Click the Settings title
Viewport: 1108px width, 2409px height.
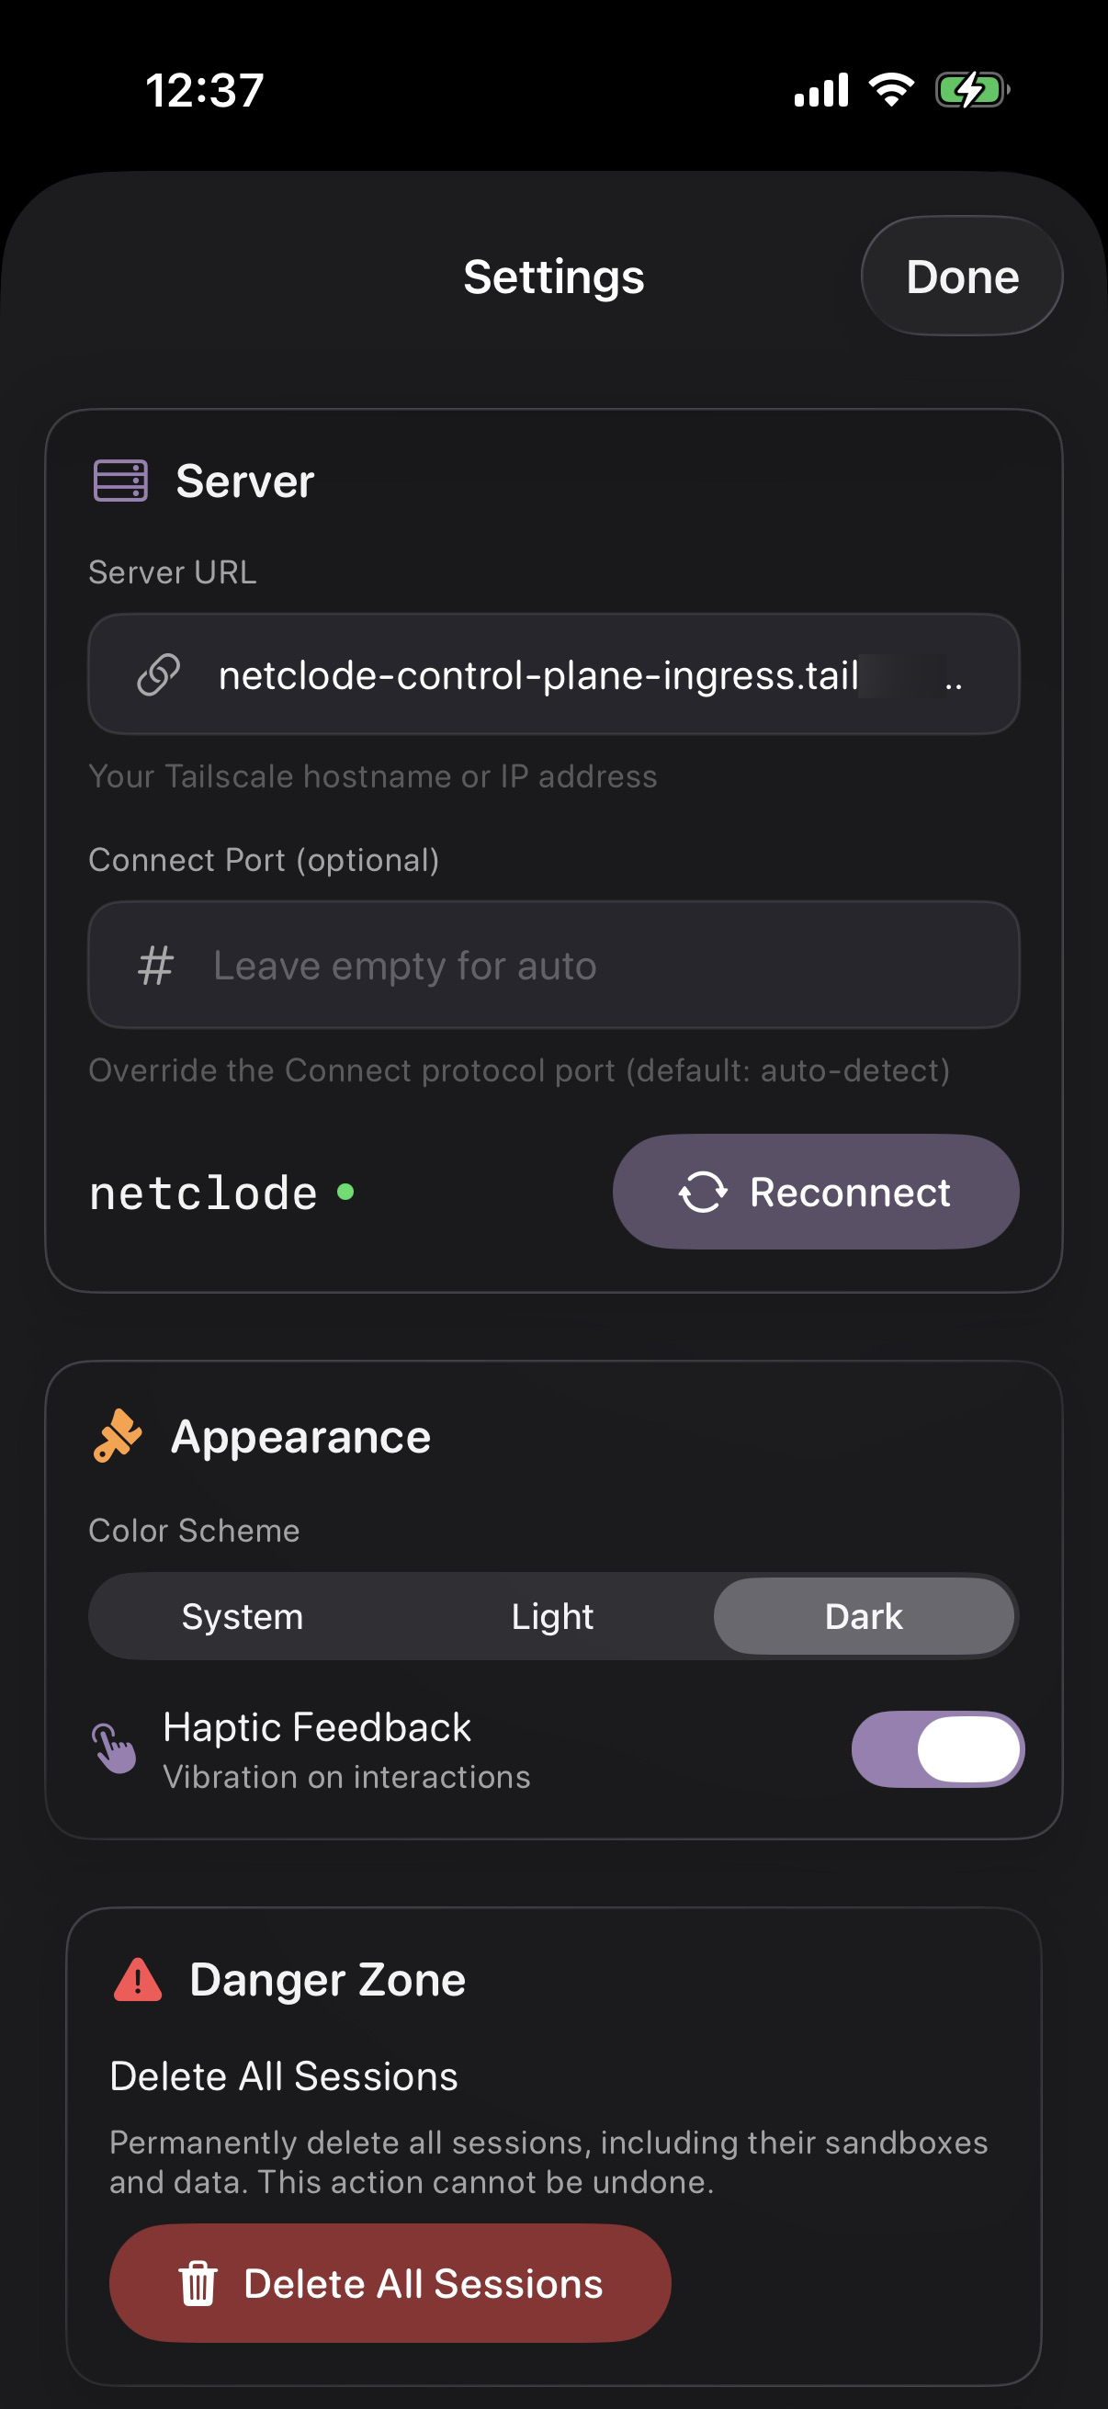(x=553, y=277)
